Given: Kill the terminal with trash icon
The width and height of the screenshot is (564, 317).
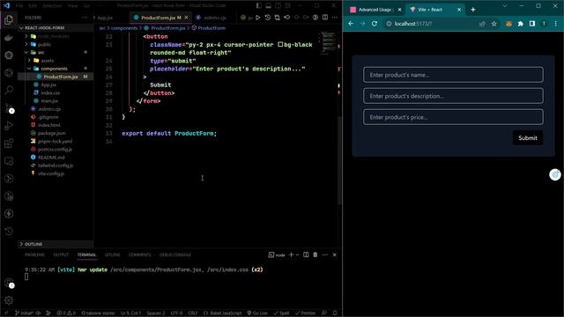Looking at the screenshot, I should coord(315,254).
